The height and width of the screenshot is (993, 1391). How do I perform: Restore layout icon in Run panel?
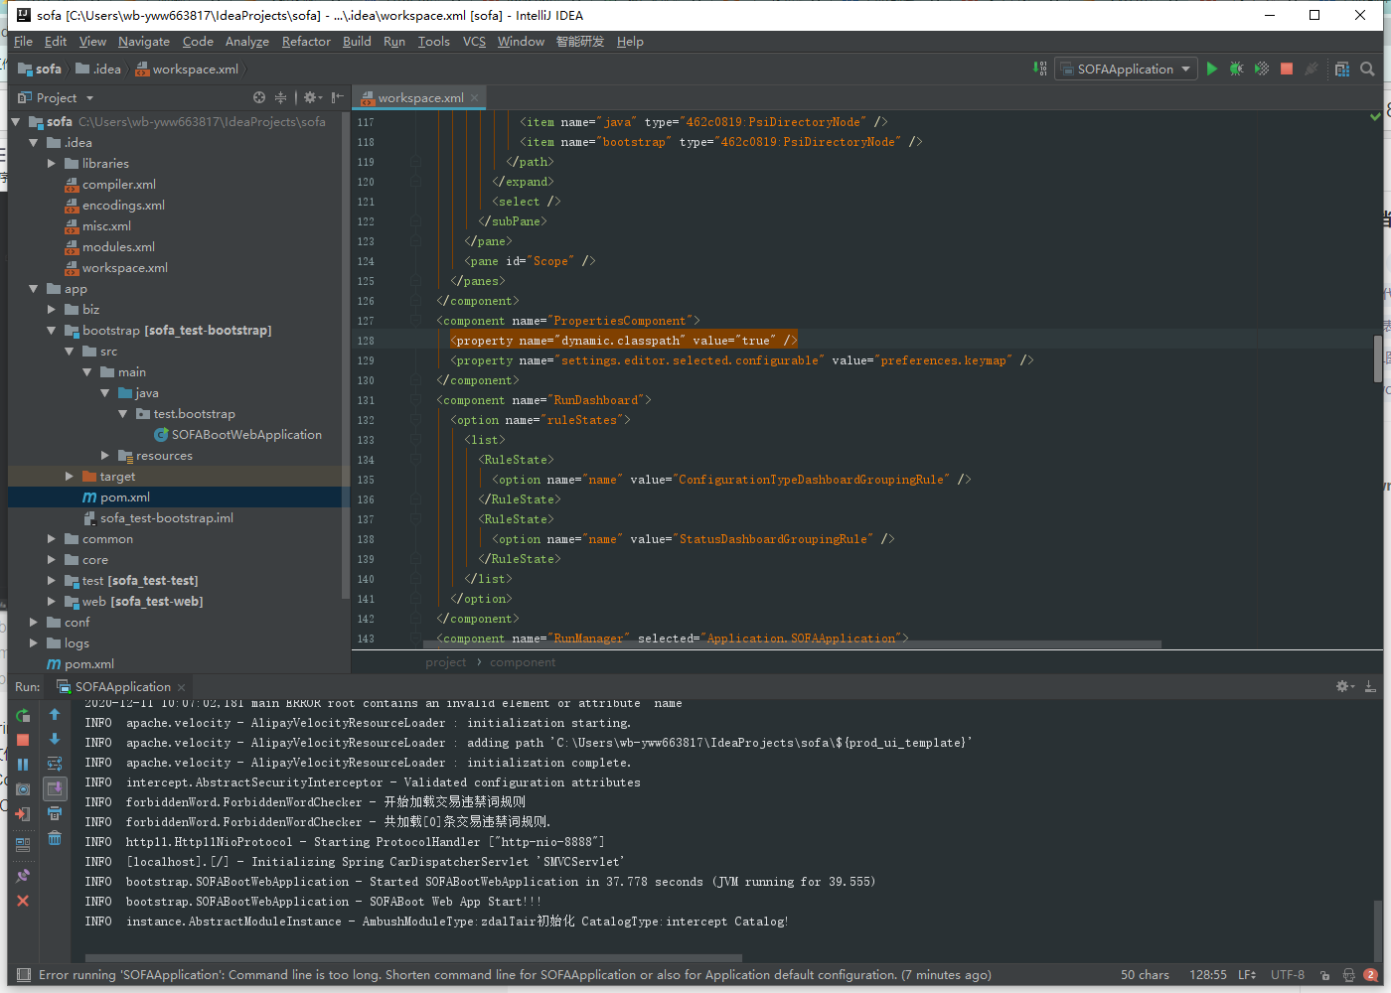coord(23,845)
